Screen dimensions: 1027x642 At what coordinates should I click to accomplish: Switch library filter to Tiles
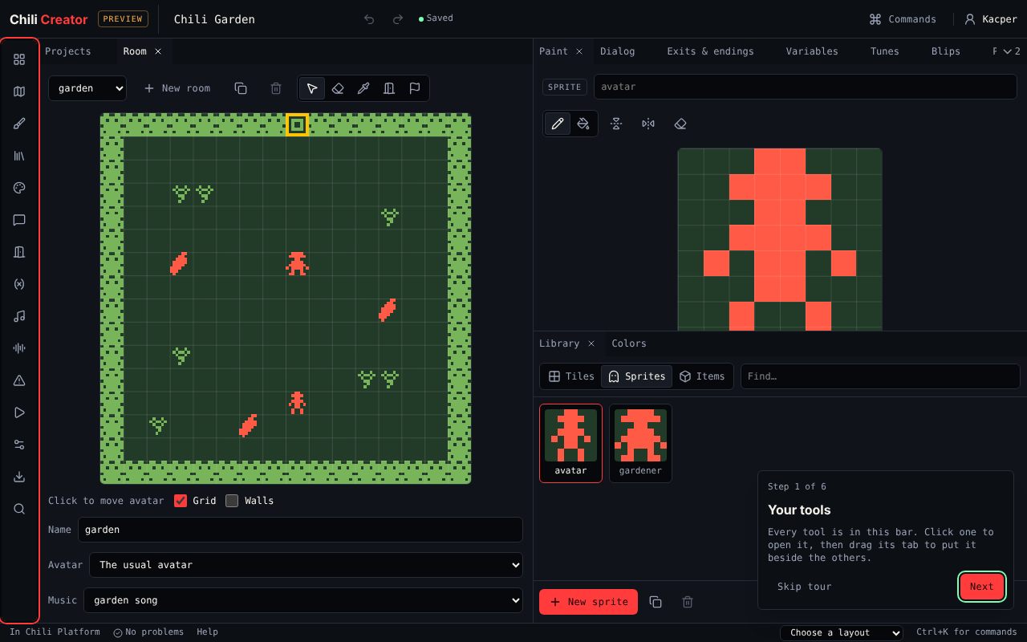pos(570,376)
